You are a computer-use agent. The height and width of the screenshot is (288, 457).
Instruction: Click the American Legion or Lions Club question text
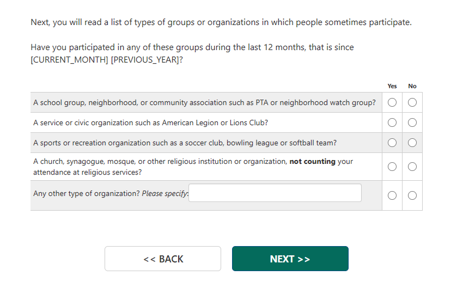(150, 122)
